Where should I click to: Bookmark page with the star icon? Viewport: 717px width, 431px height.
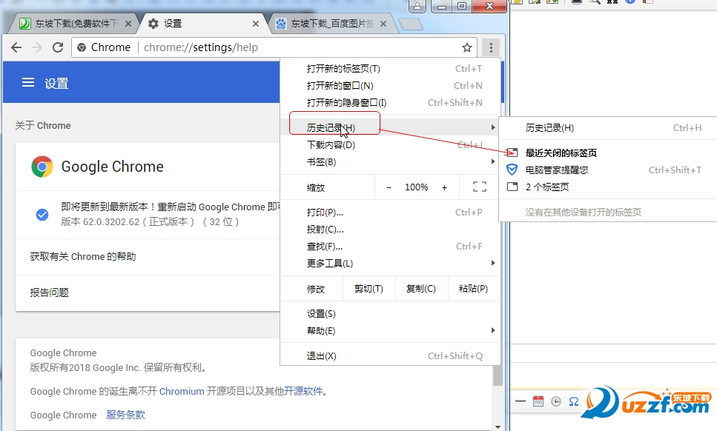(466, 47)
